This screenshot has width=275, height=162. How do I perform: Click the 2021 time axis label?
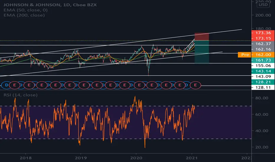point(192,158)
